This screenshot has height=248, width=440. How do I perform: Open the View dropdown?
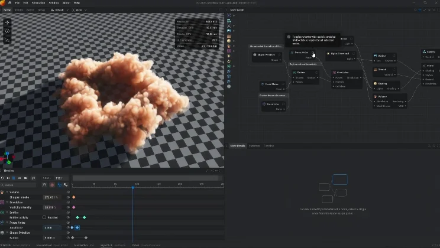79,10
